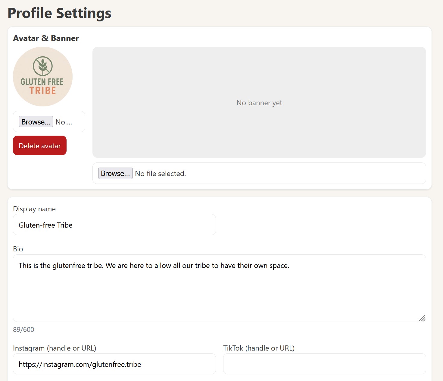The image size is (443, 381).
Task: Click the Gluten Free Tribe avatar image
Action: click(x=42, y=77)
